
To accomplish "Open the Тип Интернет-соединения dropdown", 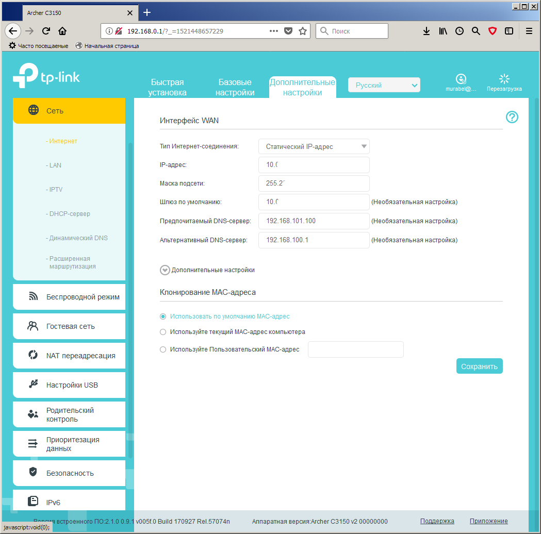I will [314, 146].
